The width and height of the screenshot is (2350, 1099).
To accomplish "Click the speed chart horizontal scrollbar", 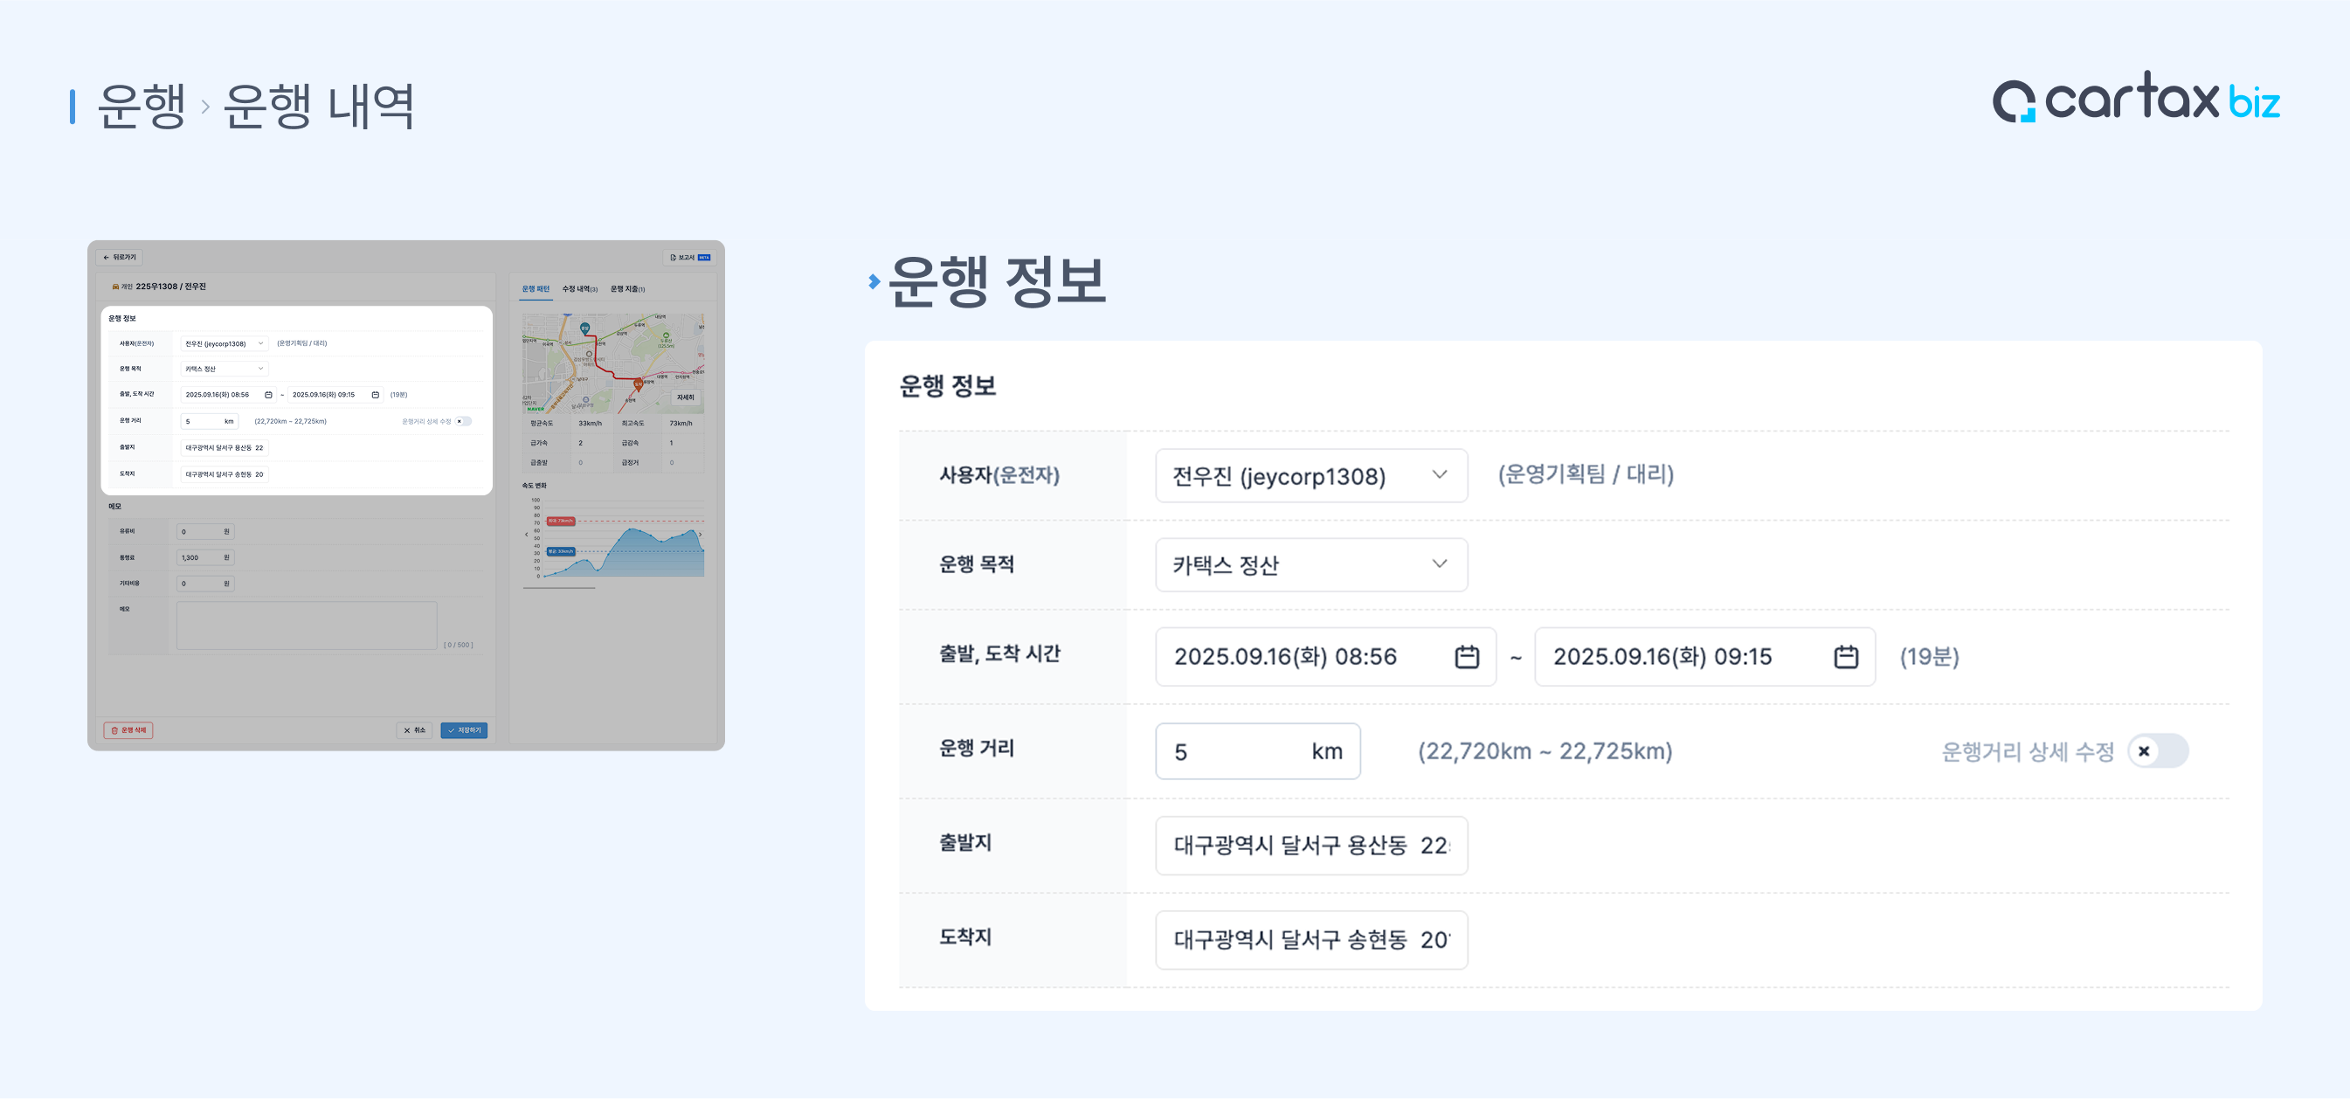I will click(x=558, y=588).
